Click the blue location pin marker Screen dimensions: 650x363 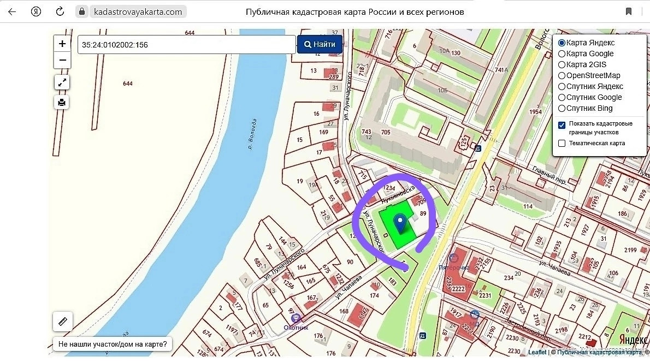pyautogui.click(x=400, y=223)
